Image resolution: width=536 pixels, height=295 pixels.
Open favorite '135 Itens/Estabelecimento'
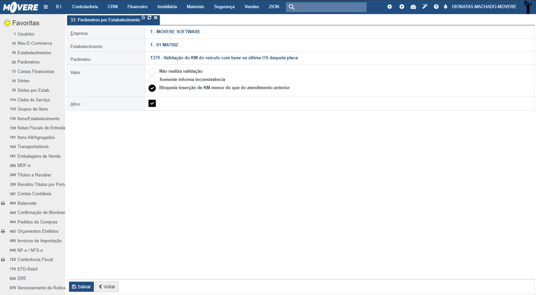click(x=35, y=119)
